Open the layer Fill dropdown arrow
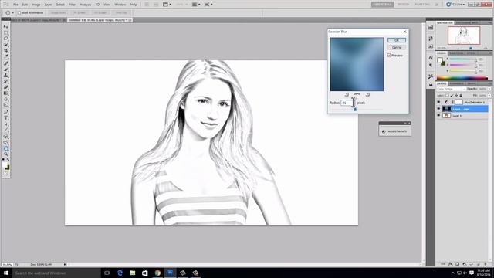The height and width of the screenshot is (278, 494). point(489,96)
